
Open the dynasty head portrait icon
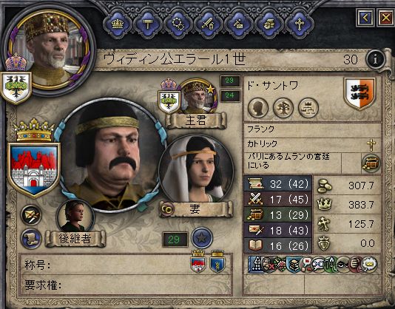[258, 108]
